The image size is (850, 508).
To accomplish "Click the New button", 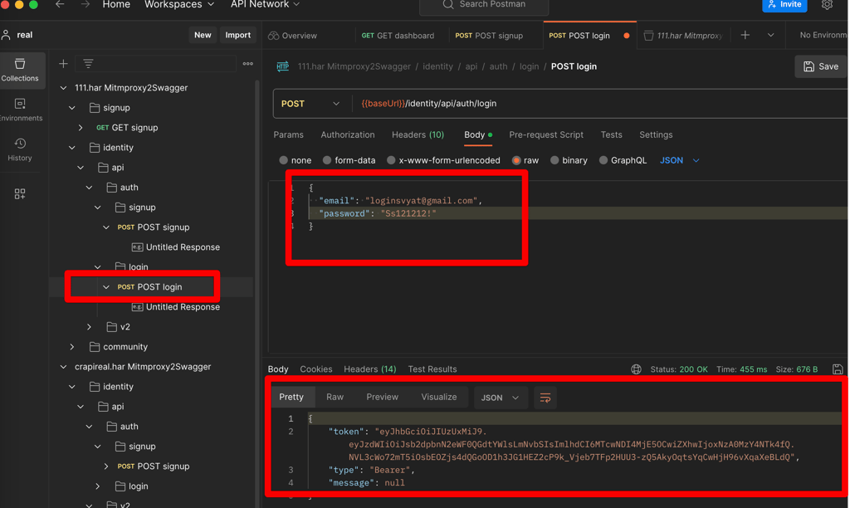I will 203,35.
